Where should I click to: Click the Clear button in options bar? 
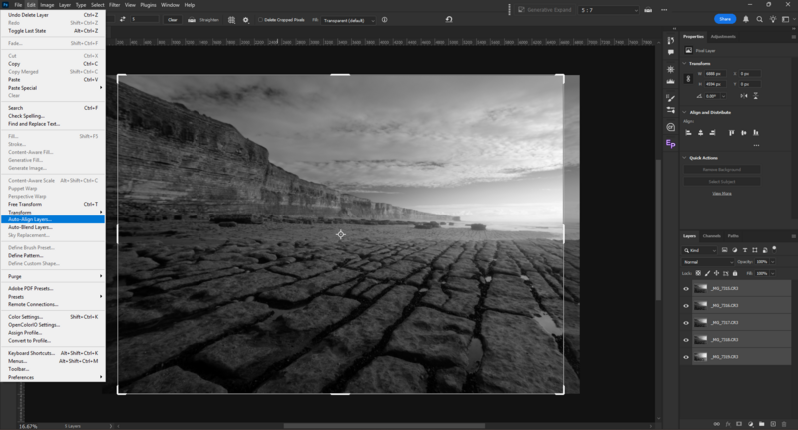pos(173,20)
